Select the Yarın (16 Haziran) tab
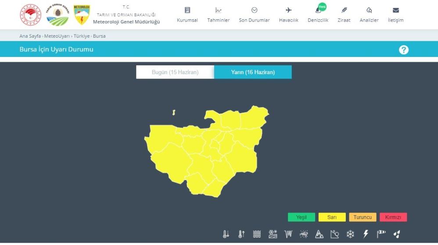438x245 pixels. click(253, 72)
